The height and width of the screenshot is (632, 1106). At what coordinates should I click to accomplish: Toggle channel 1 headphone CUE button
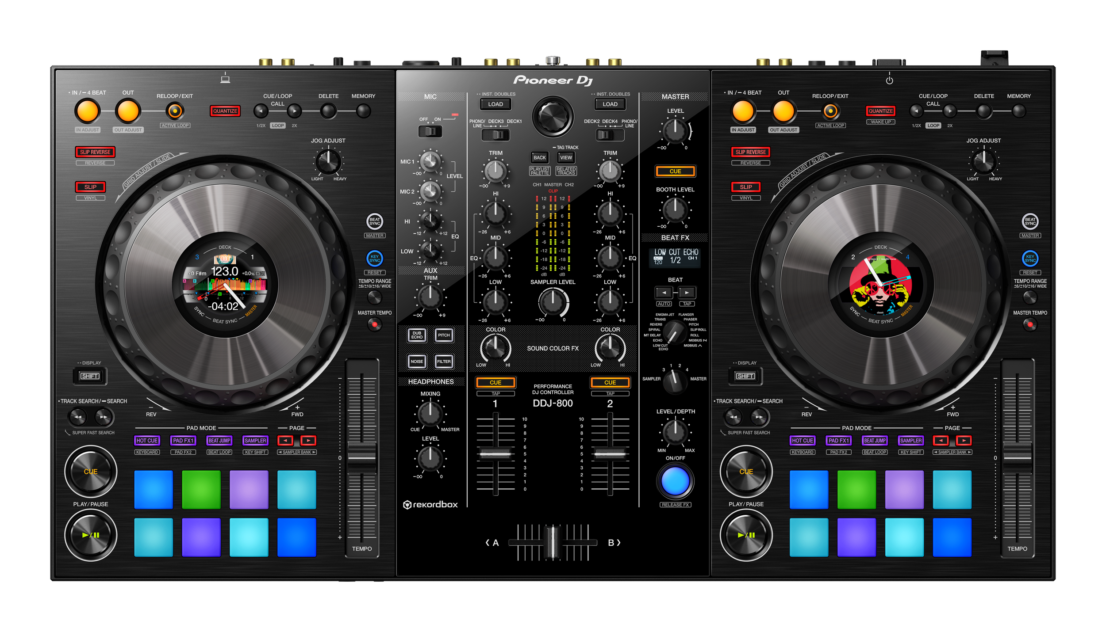[495, 382]
